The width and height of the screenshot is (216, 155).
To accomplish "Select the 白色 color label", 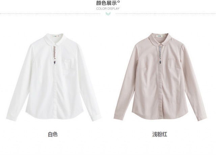I will click(x=53, y=134).
